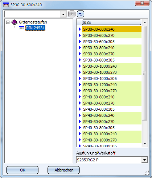Select the DIN 24531 tree item
This screenshot has width=152, height=178.
(x=35, y=28)
